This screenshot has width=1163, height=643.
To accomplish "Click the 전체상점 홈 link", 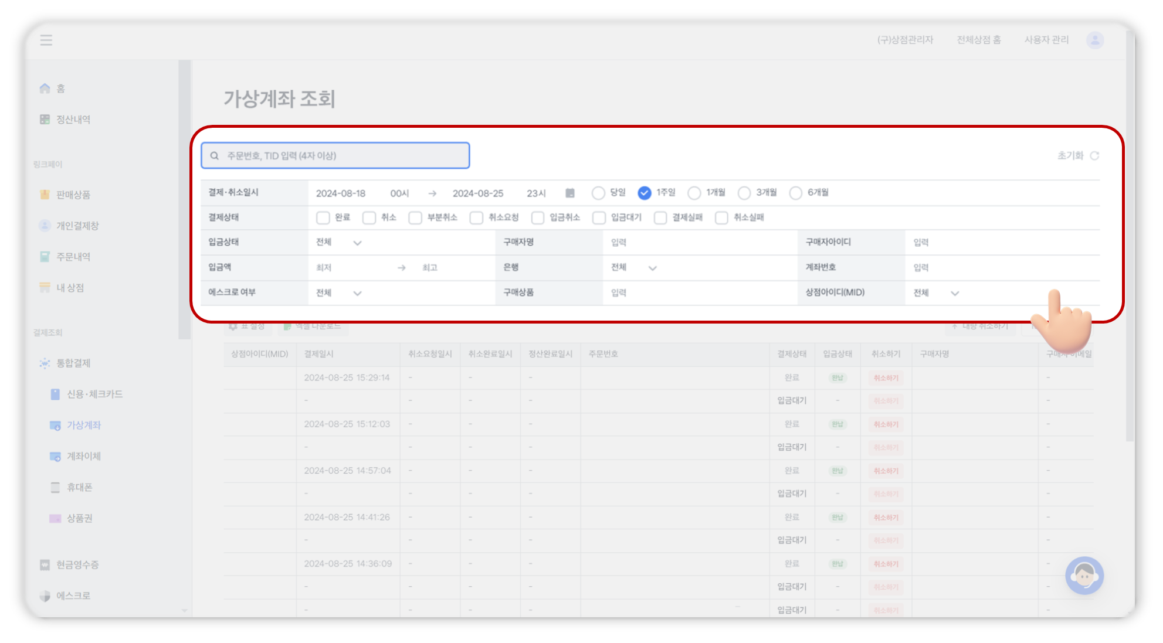I will (x=979, y=40).
